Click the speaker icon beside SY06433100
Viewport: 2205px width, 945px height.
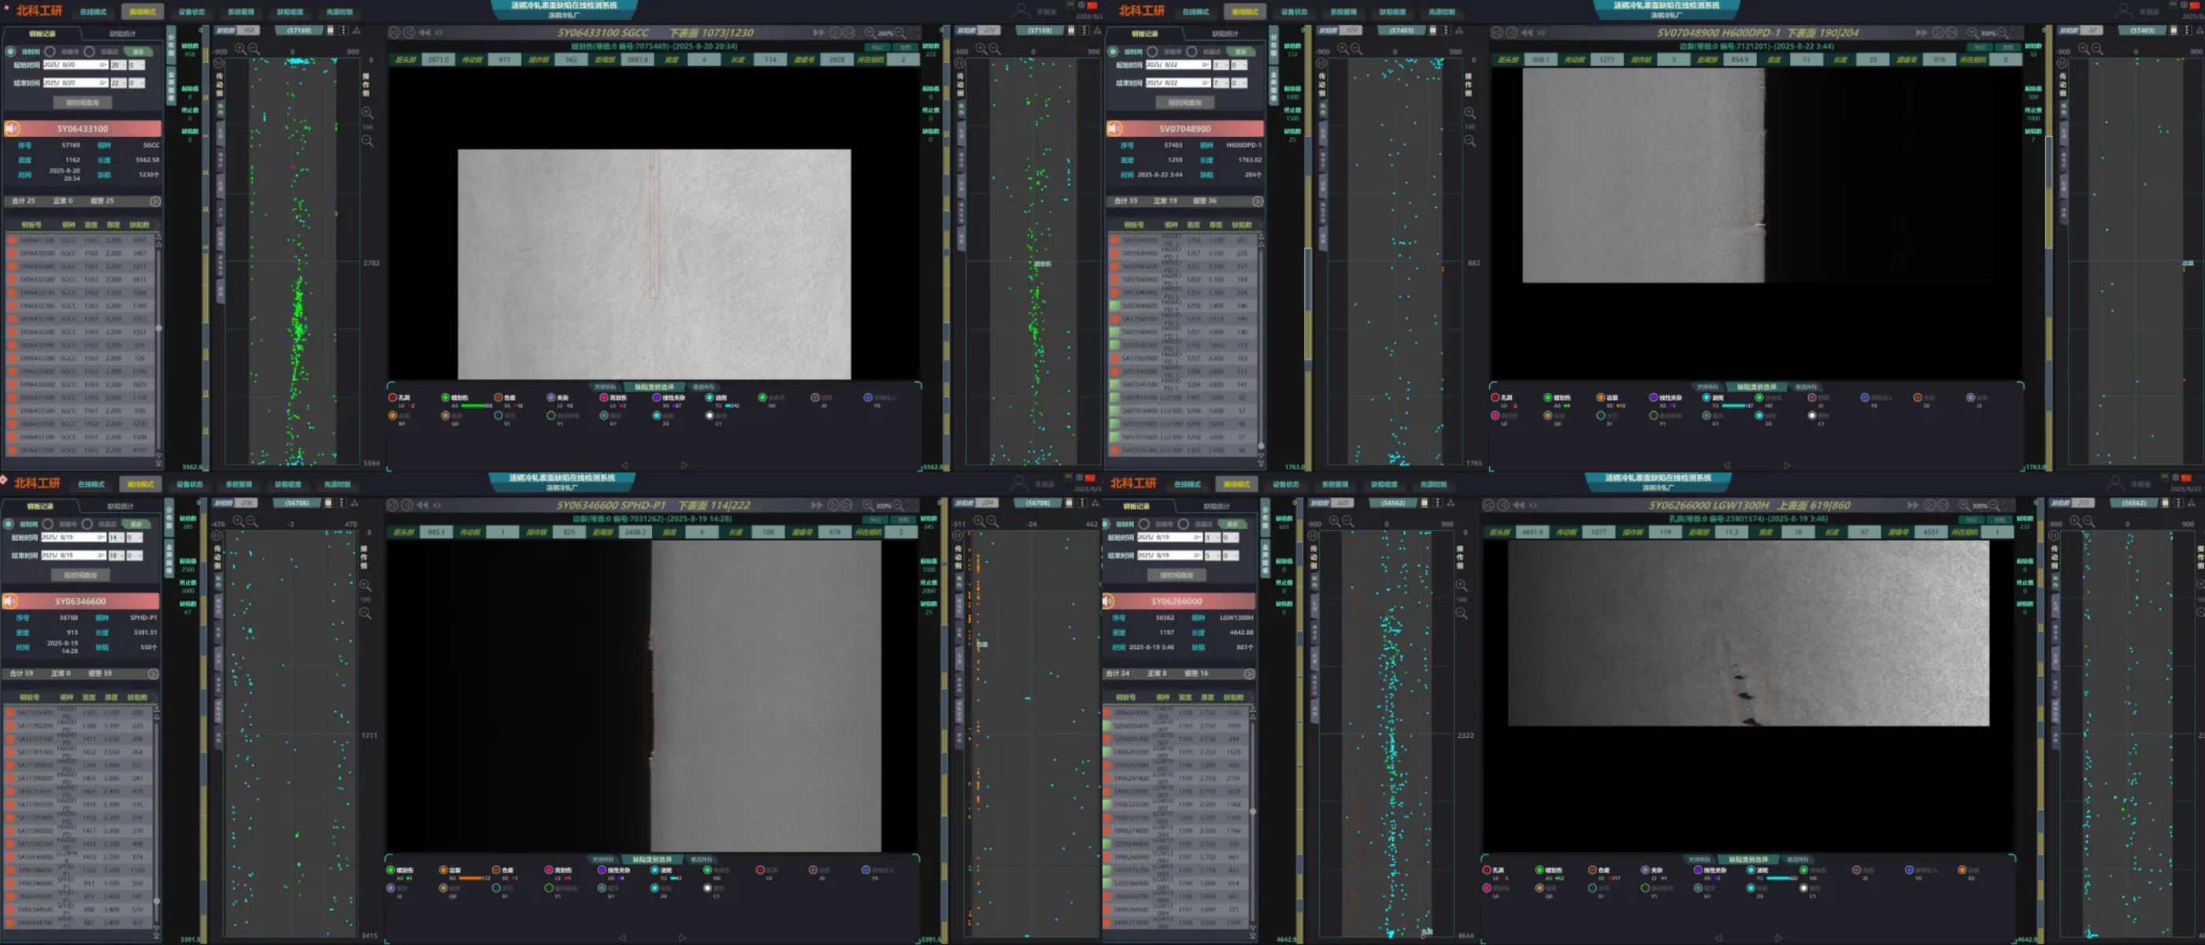click(x=13, y=128)
